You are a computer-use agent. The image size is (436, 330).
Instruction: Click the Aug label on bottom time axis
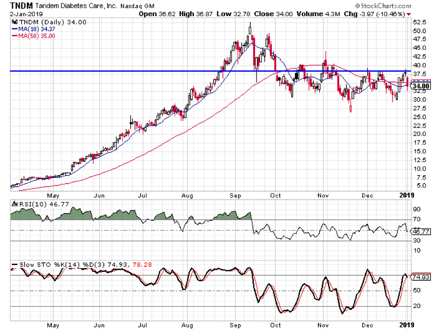(x=187, y=325)
